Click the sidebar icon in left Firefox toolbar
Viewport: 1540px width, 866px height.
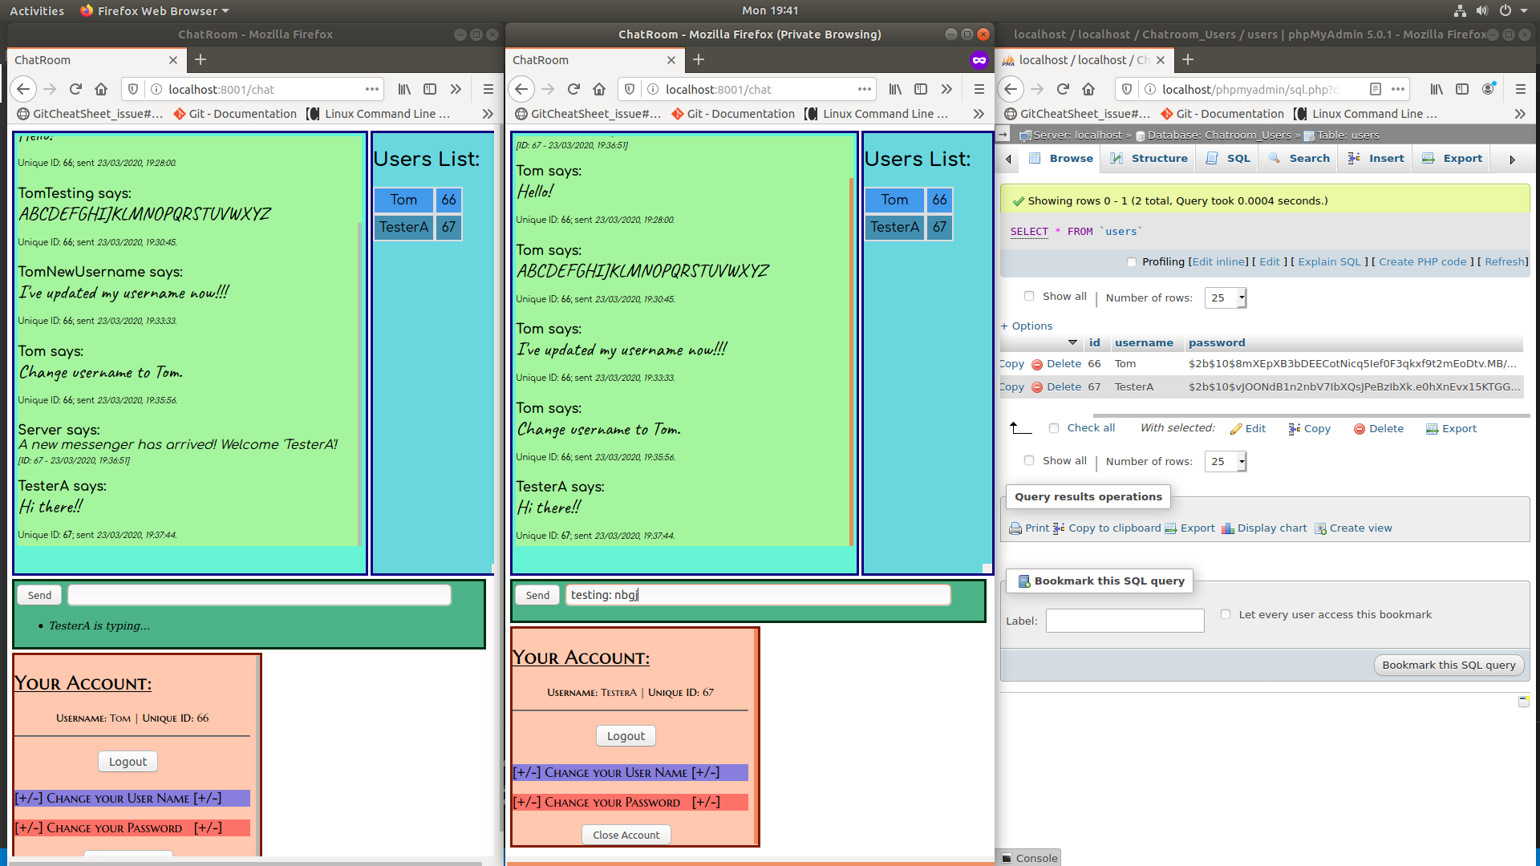[x=430, y=89]
